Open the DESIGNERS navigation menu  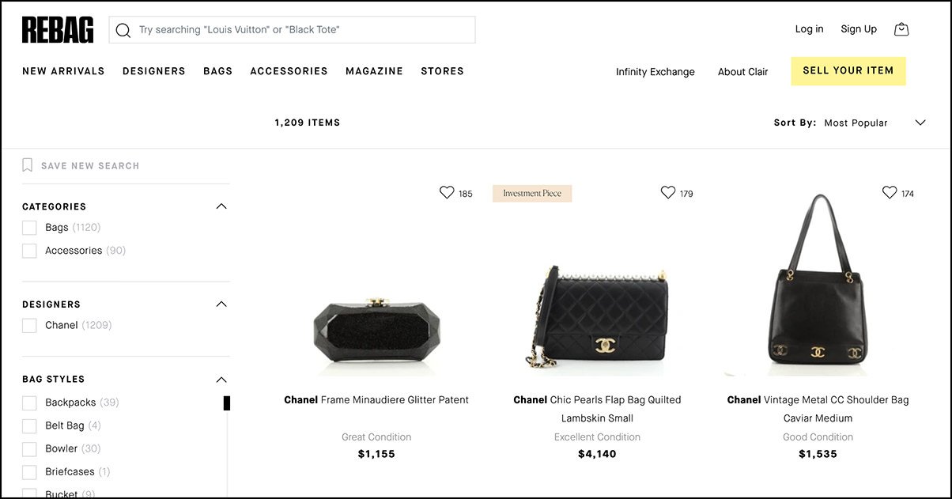(x=153, y=71)
